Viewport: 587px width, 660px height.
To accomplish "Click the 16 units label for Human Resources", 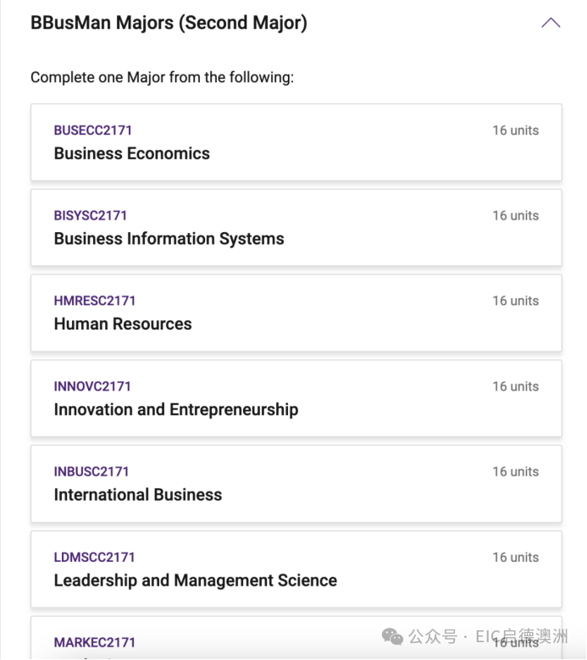I will click(x=515, y=301).
